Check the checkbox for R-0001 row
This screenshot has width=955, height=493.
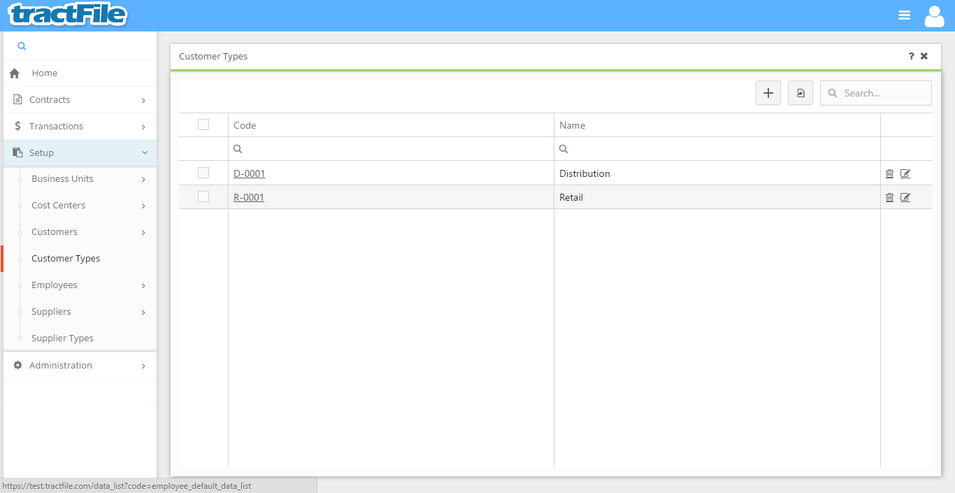tap(203, 197)
